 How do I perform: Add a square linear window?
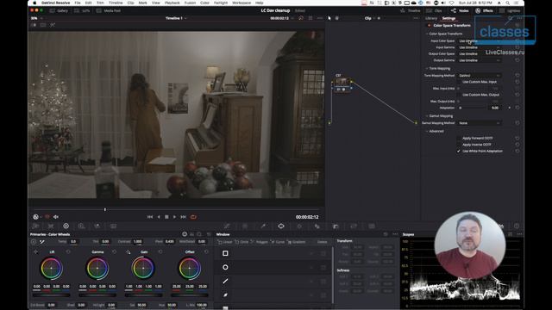click(225, 253)
